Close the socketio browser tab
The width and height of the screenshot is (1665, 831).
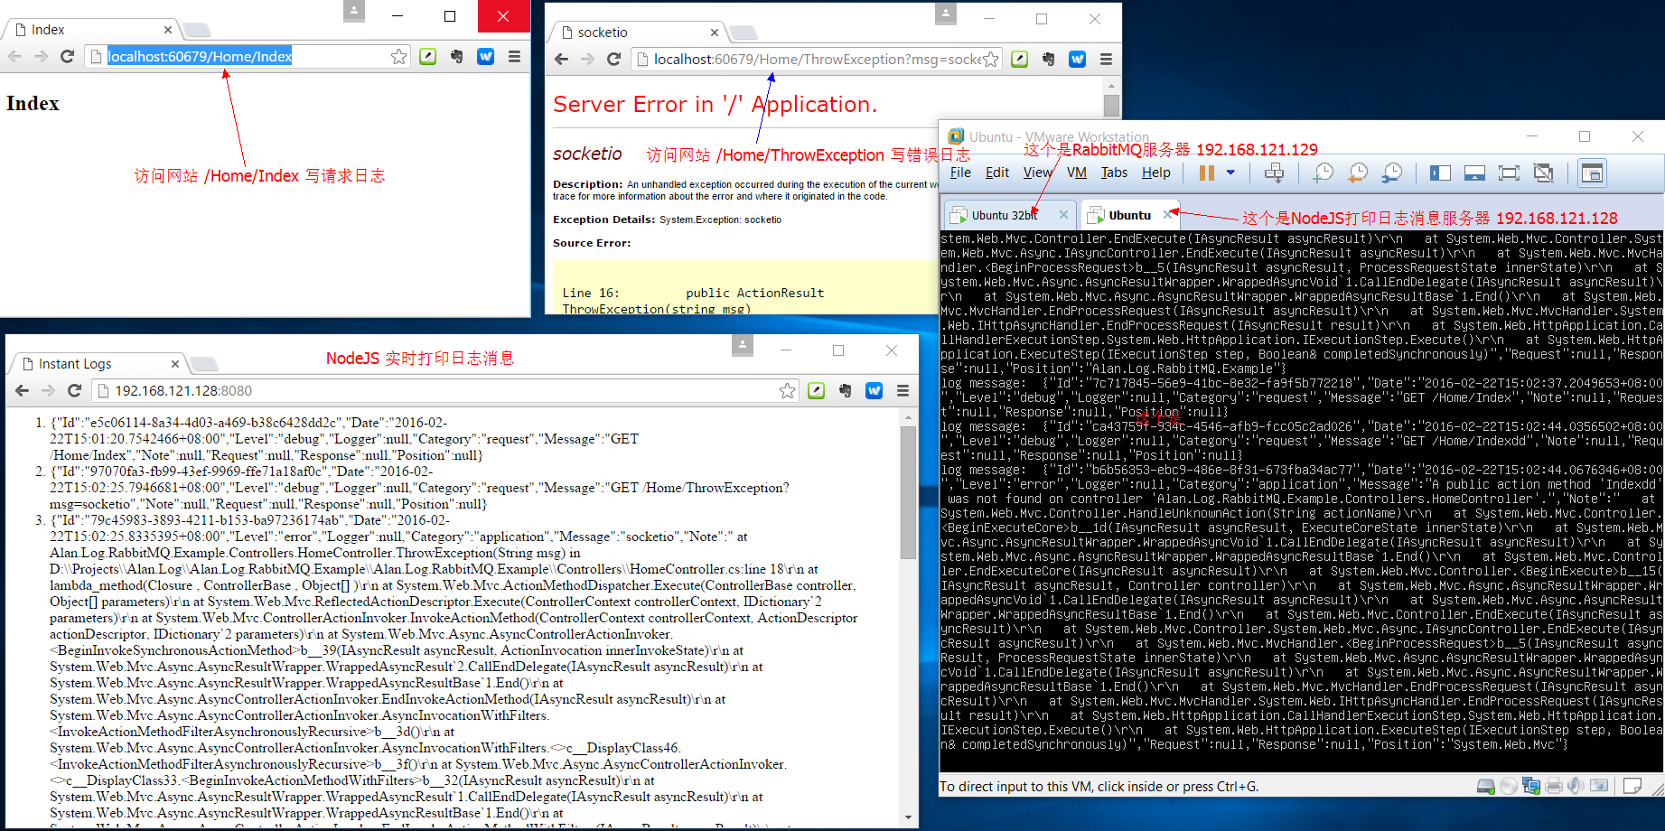click(715, 33)
